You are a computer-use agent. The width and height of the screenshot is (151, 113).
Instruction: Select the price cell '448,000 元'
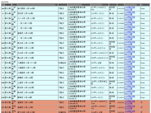coord(79,9)
